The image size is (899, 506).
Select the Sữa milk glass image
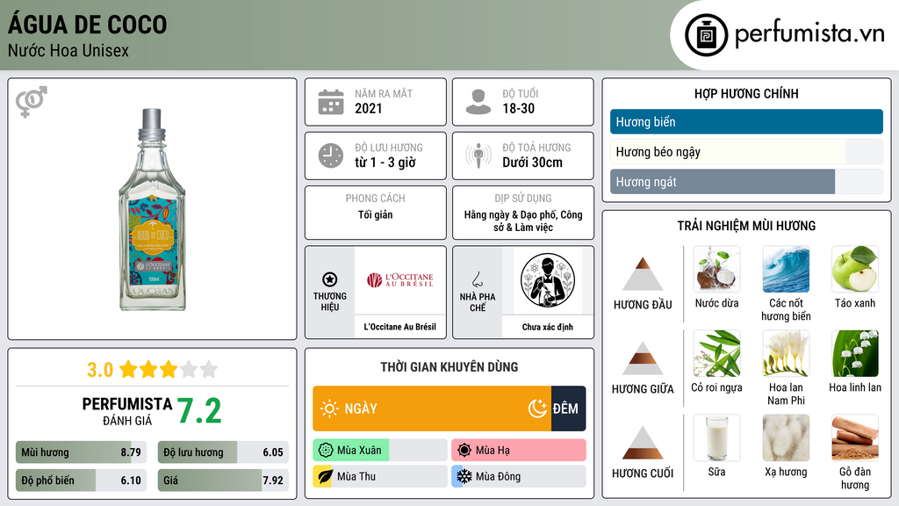click(716, 437)
